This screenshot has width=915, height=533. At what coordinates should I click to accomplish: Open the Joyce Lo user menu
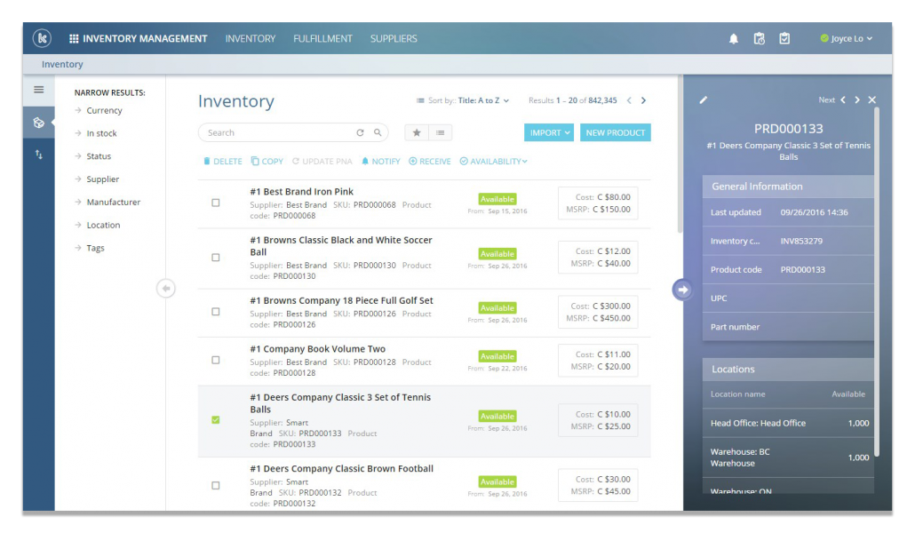(846, 38)
